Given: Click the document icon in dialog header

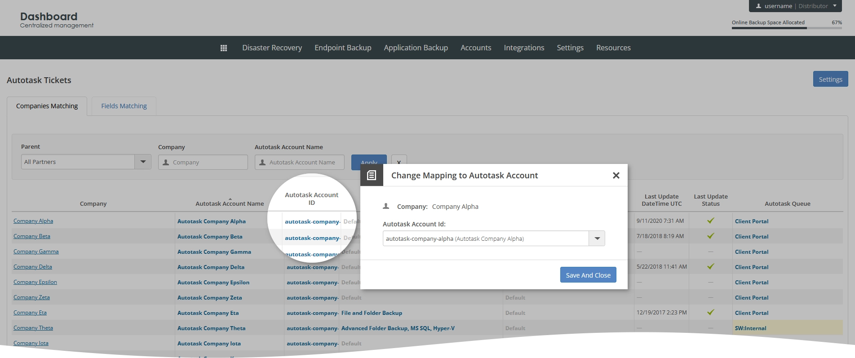Looking at the screenshot, I should click(372, 175).
